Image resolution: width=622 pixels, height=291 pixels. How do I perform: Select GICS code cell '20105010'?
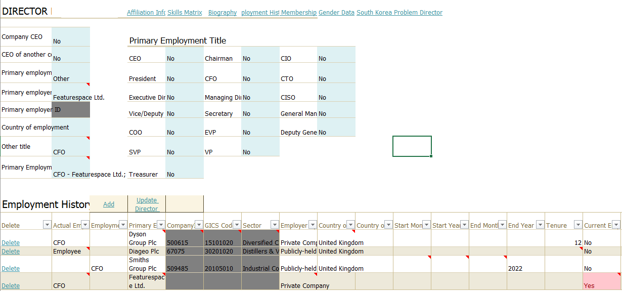(x=223, y=264)
